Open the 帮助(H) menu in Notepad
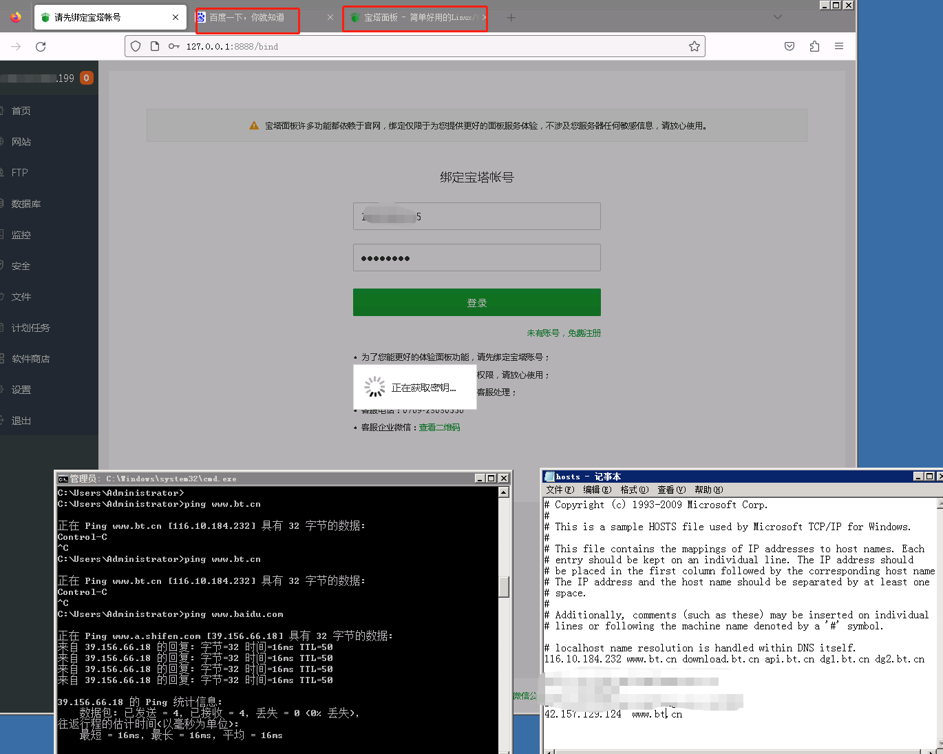 (708, 490)
